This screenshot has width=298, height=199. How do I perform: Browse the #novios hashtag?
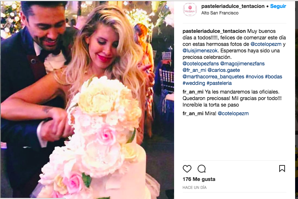pos(255,77)
